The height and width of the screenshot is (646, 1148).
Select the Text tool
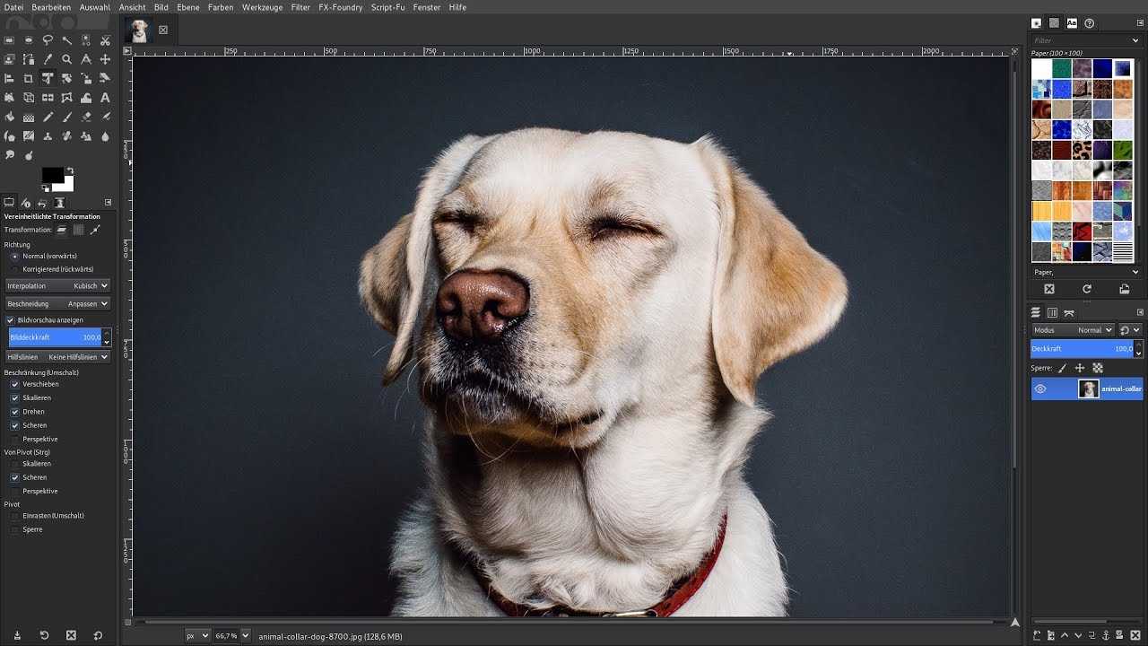(105, 98)
